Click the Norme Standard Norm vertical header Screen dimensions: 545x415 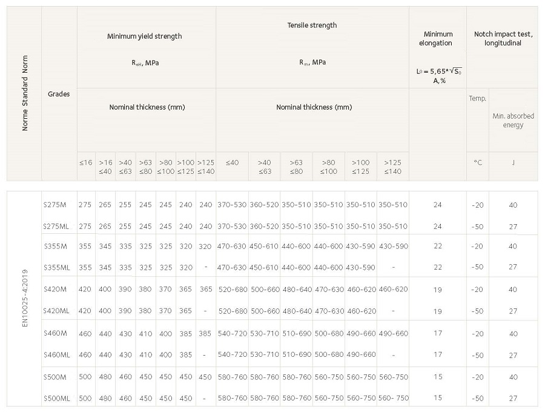25,93
